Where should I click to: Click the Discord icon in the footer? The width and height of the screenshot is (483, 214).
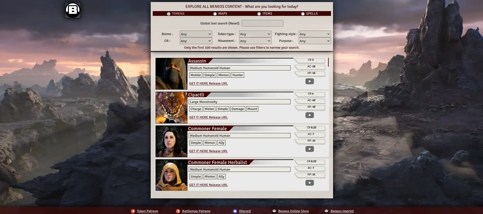click(235, 211)
